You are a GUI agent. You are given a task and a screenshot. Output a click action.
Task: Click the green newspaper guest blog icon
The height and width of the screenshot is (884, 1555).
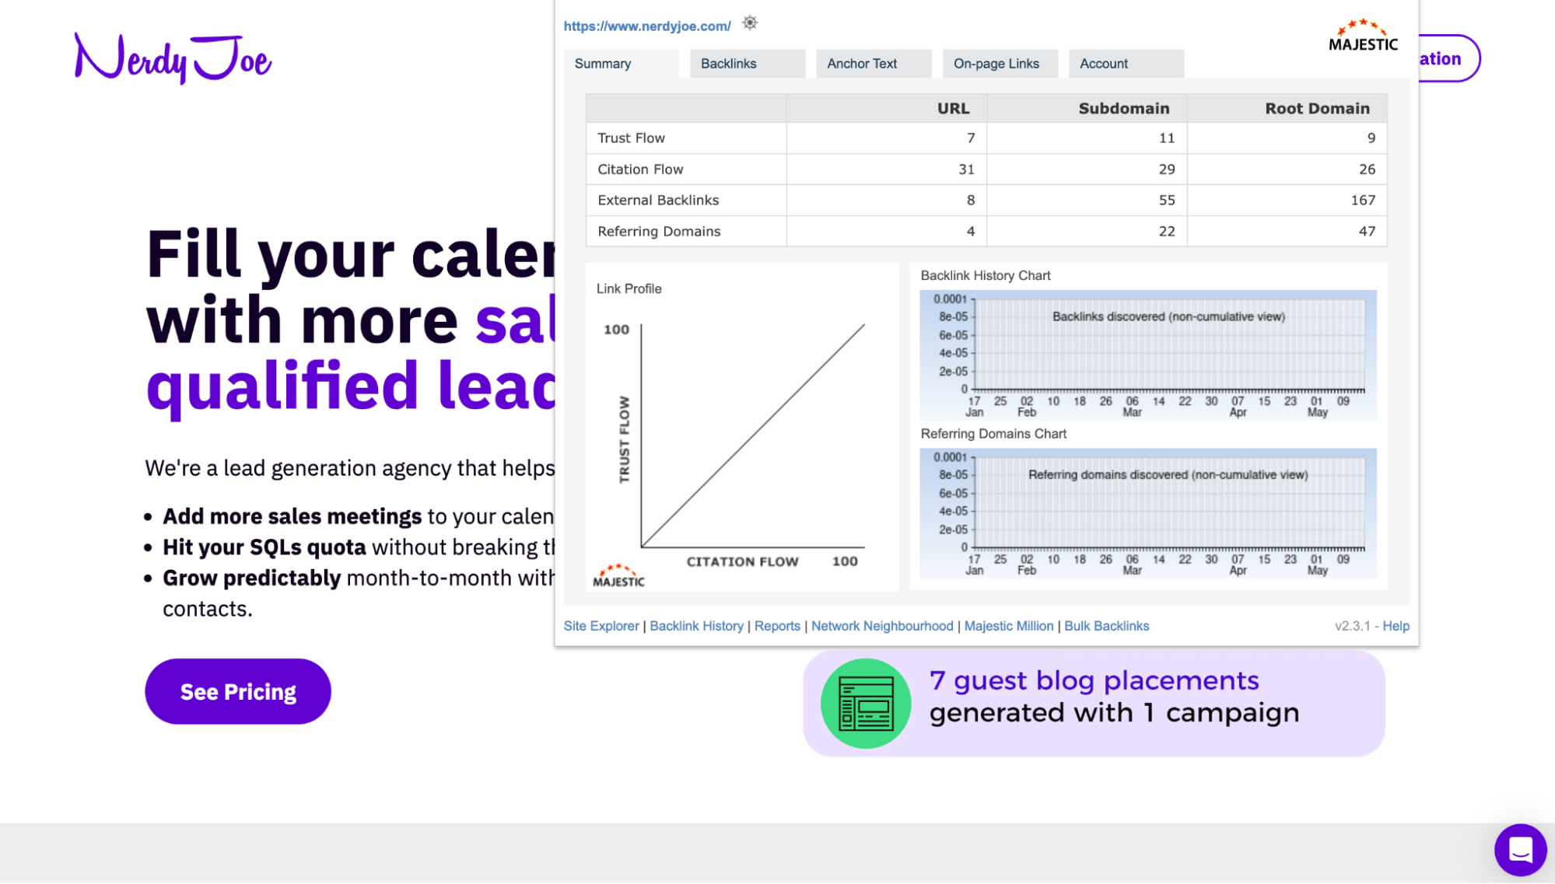[x=865, y=703]
